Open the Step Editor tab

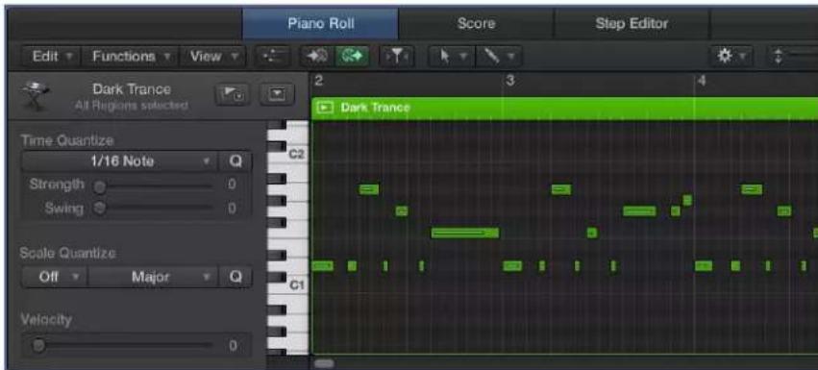pyautogui.click(x=632, y=23)
